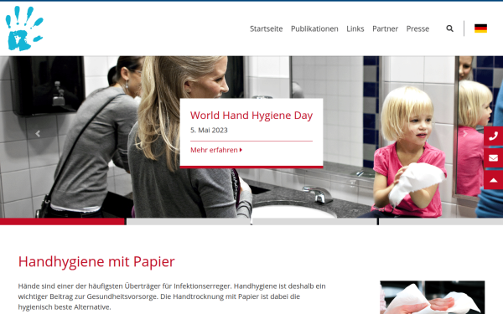
Task: Open the Links menu item
Action: click(x=355, y=28)
